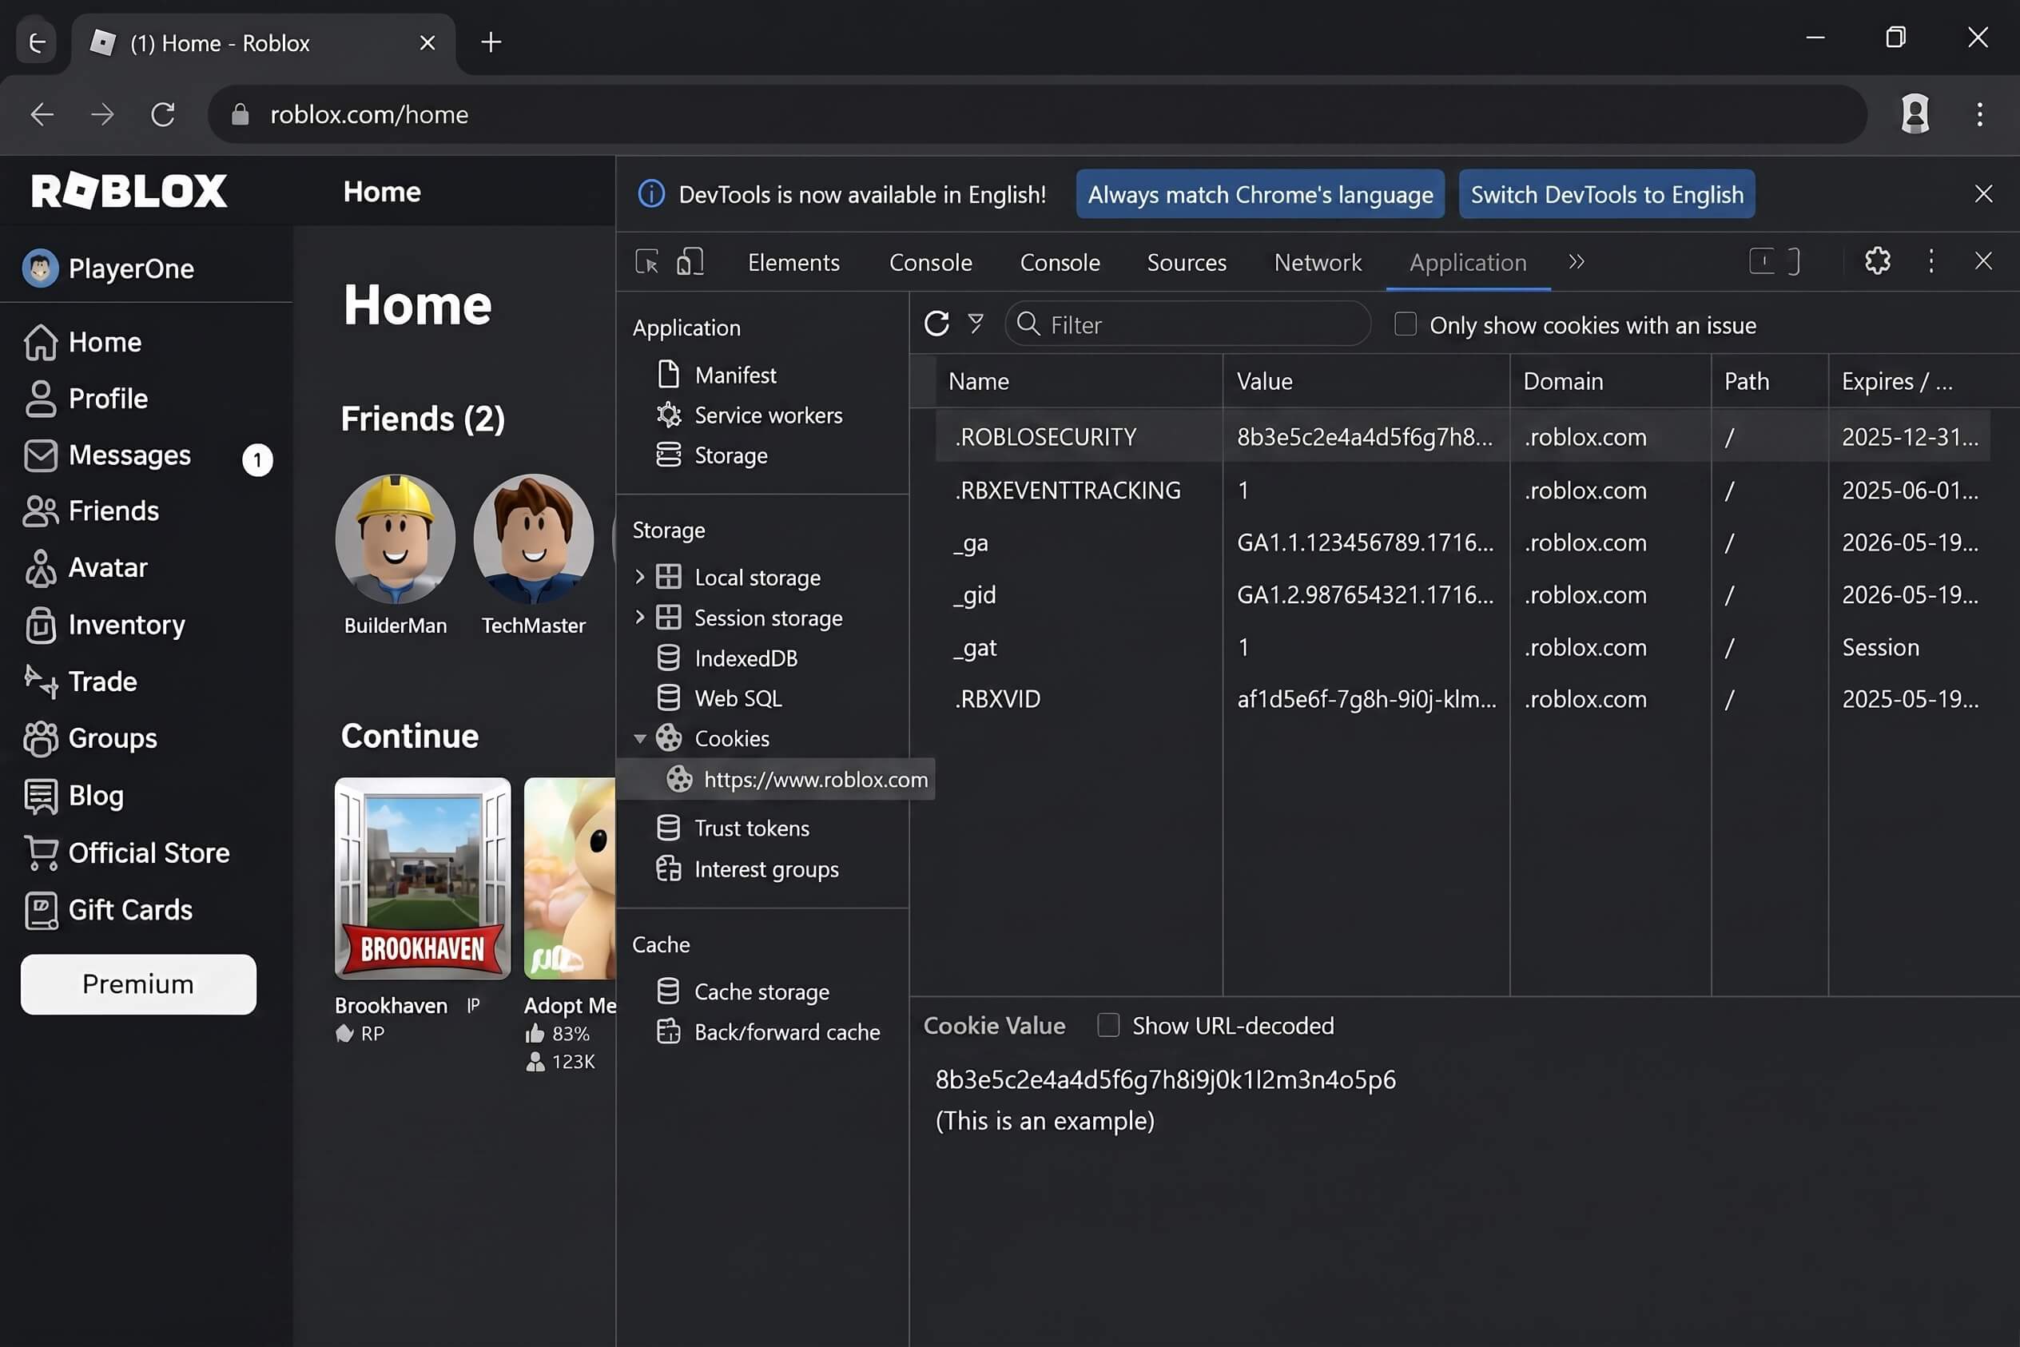2020x1347 pixels.
Task: Open DevTools settings gear
Action: 1878,260
